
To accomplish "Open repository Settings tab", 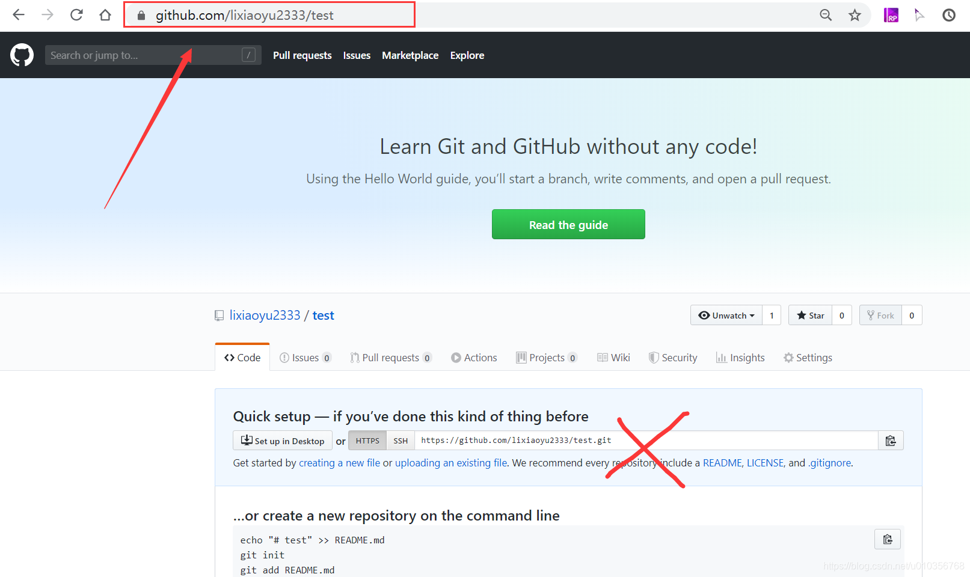I will [808, 358].
